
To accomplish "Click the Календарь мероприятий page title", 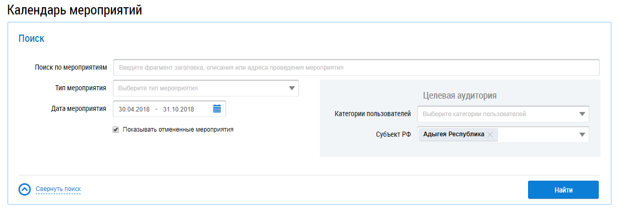I will [x=74, y=10].
